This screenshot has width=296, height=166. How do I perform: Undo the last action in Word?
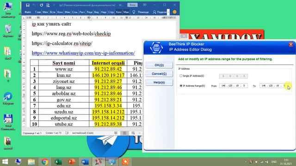point(34,5)
